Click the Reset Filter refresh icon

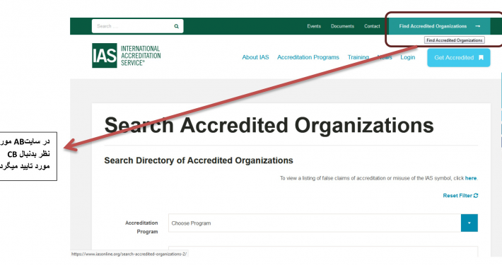[476, 196]
